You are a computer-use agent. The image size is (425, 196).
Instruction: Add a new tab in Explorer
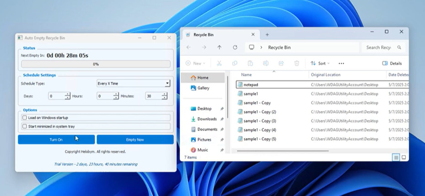(x=267, y=35)
